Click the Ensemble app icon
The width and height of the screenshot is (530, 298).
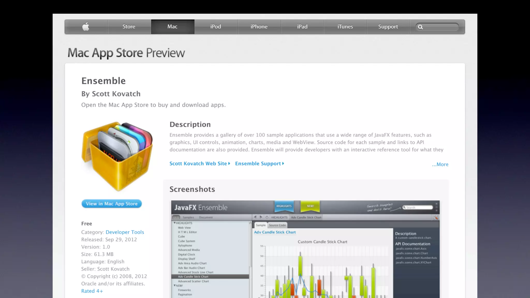[x=117, y=156]
